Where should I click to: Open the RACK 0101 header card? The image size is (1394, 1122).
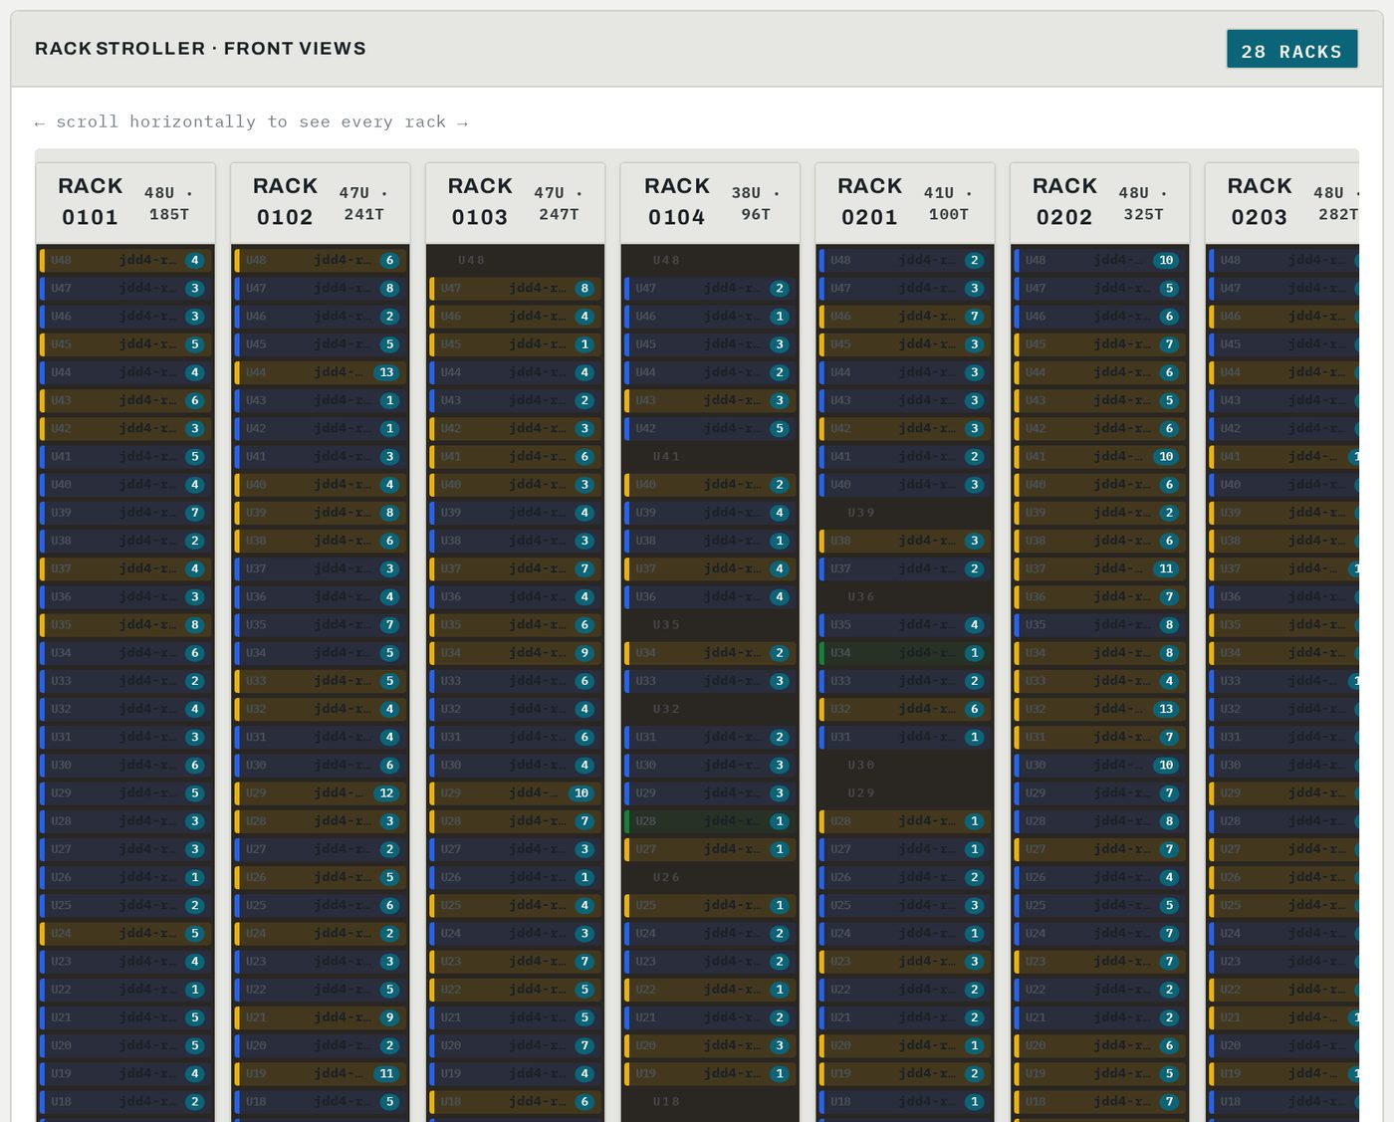(125, 202)
